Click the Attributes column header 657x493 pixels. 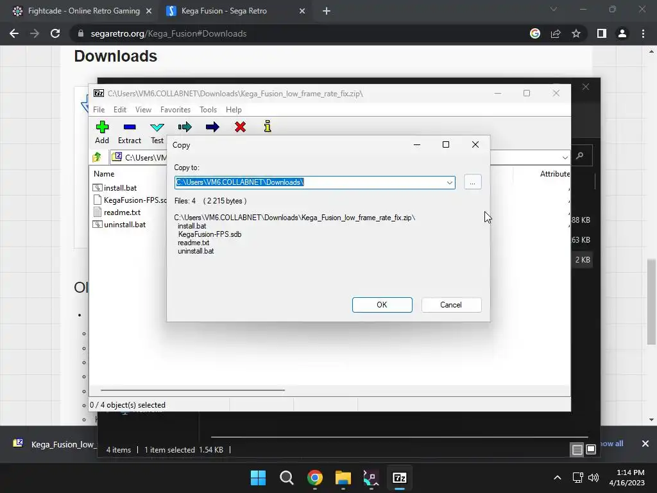(x=554, y=173)
